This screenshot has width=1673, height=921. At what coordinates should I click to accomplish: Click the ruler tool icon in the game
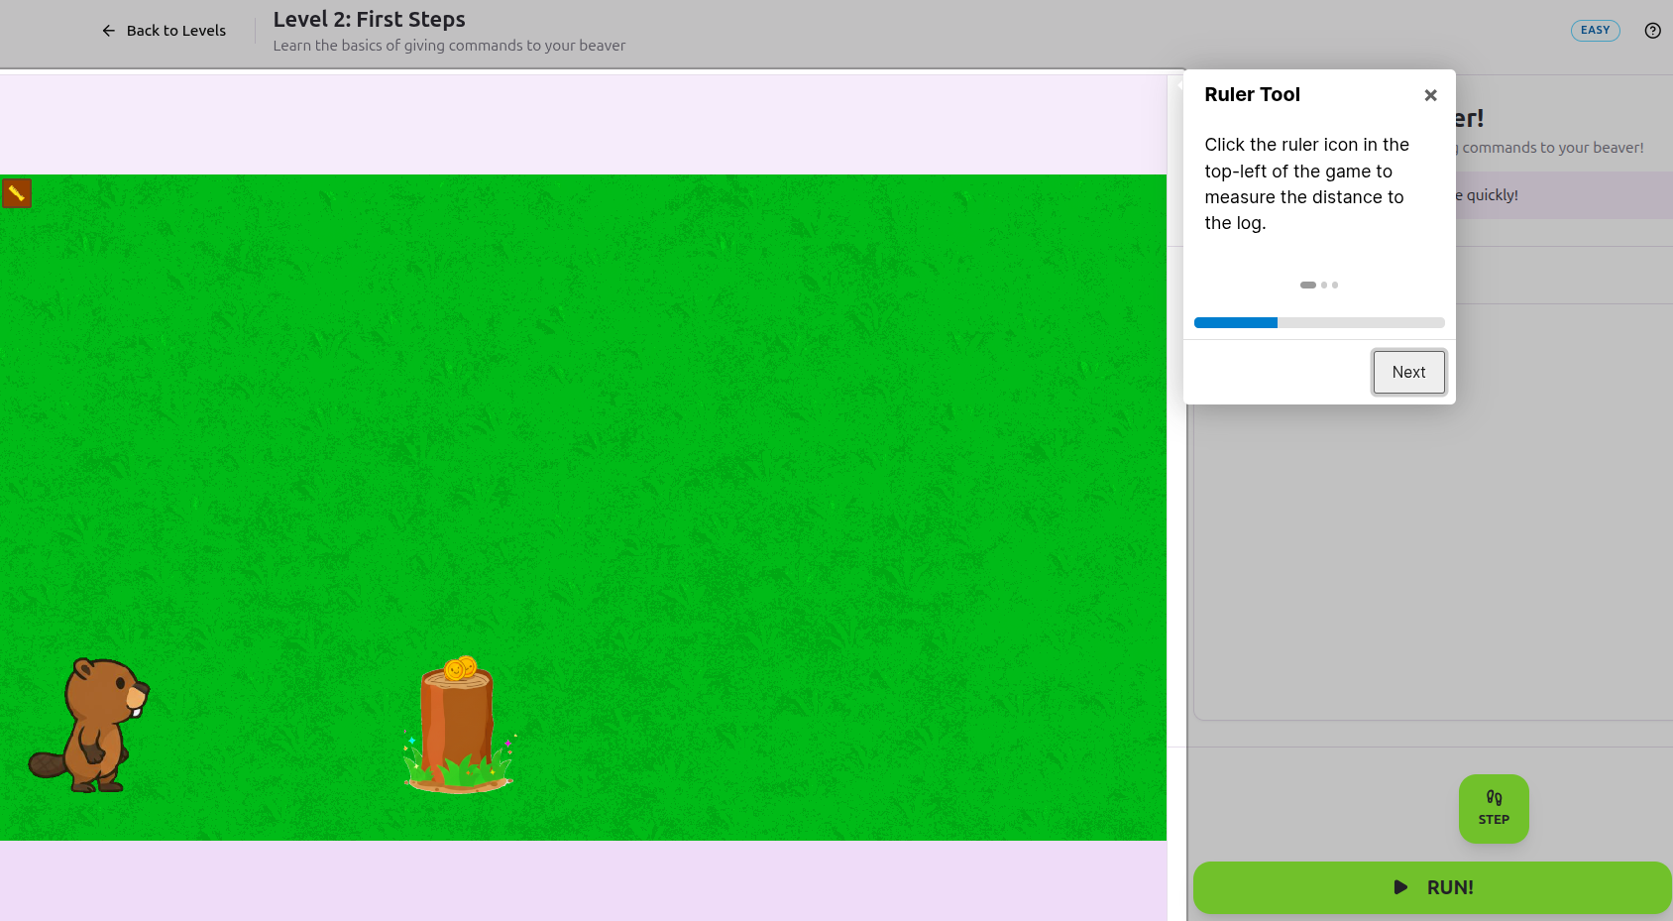[17, 192]
